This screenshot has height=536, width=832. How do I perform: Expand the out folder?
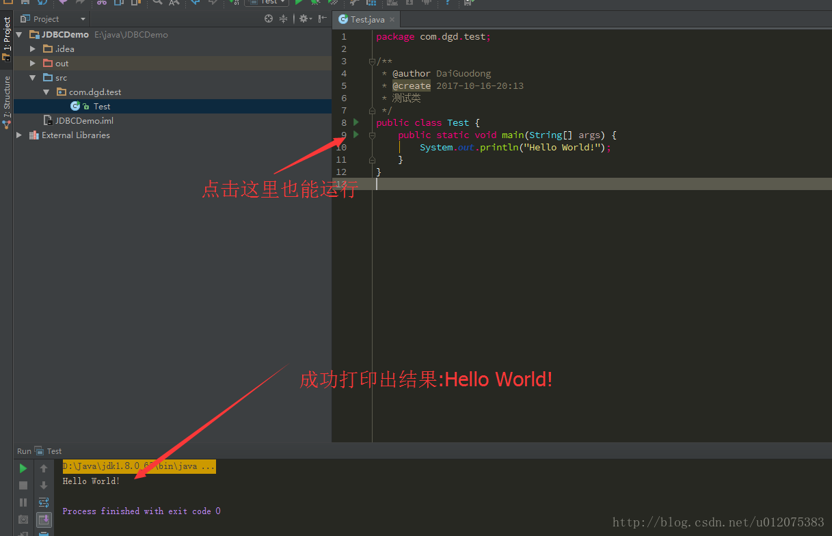click(x=32, y=64)
